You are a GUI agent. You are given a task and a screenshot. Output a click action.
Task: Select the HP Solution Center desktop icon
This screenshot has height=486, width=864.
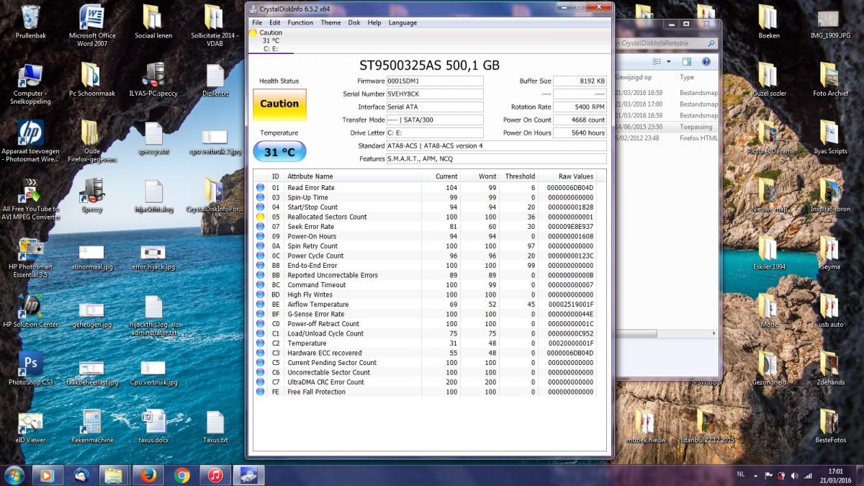30,312
